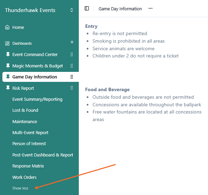Select the Lost & Found dashboard
This screenshot has width=208, height=195.
pos(25,110)
